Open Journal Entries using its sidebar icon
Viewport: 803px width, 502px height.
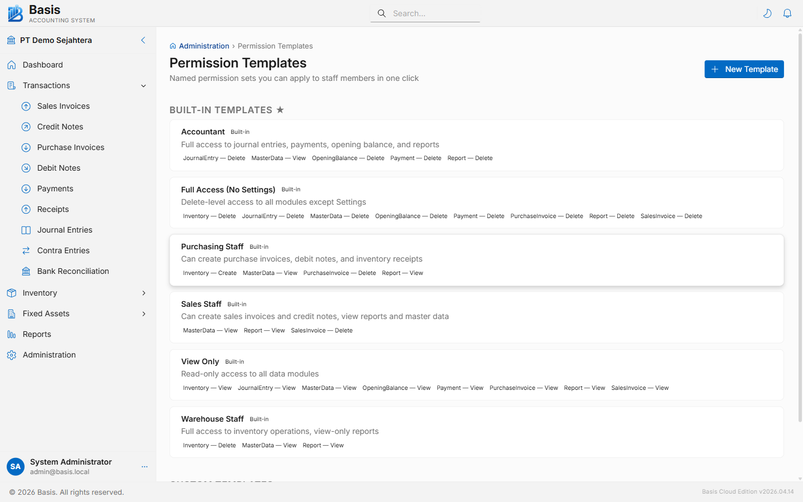26,230
